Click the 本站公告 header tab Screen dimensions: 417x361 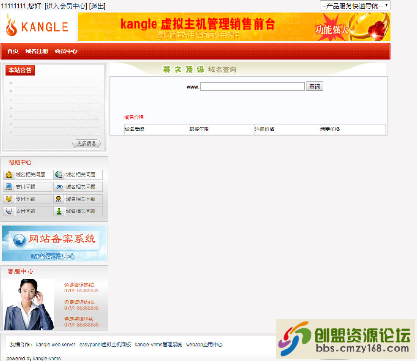click(x=20, y=70)
